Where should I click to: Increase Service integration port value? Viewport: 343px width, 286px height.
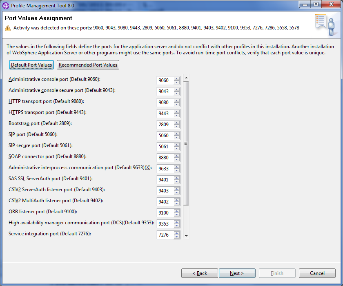tap(177, 233)
